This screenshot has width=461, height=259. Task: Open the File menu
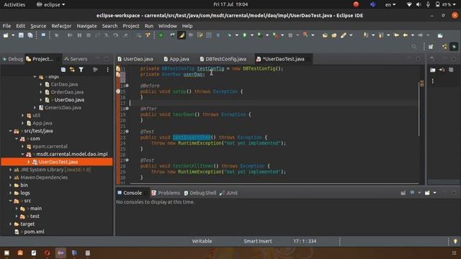click(x=6, y=26)
